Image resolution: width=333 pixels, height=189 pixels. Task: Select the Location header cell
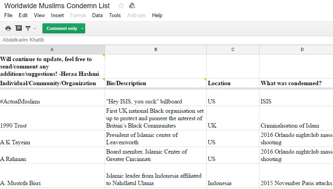pos(233,83)
